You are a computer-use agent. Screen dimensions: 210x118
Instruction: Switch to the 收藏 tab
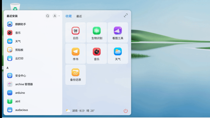click(69, 16)
